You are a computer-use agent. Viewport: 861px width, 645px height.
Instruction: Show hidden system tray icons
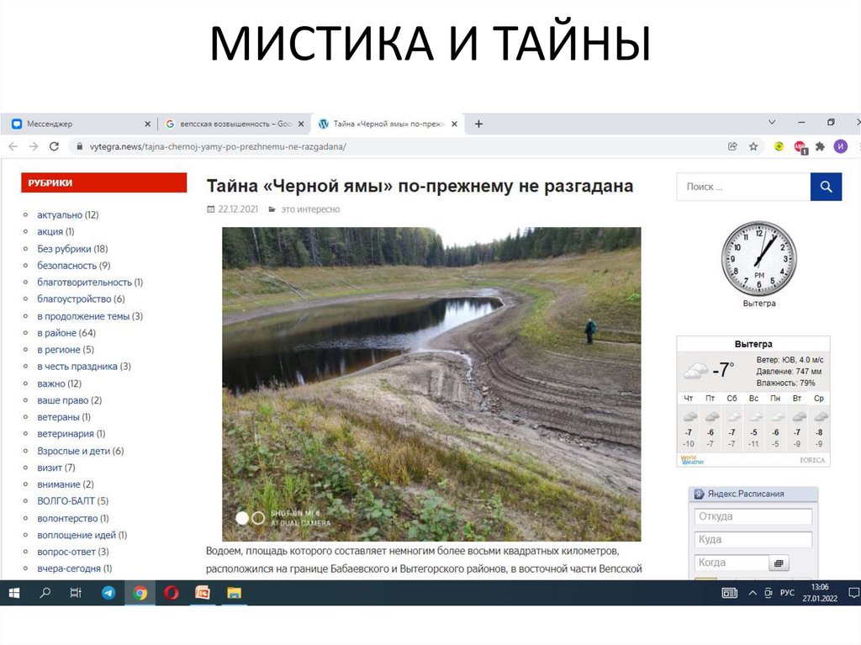point(753,593)
